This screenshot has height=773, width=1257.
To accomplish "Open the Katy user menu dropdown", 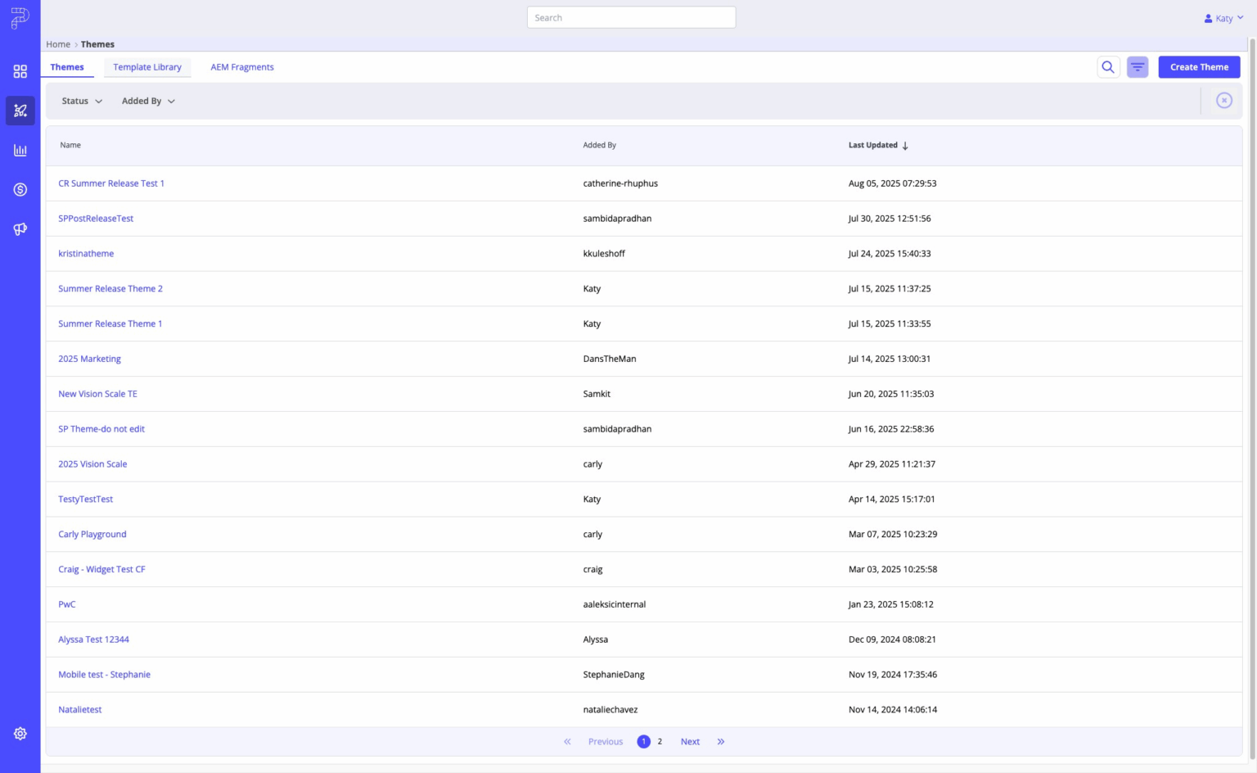I will point(1223,18).
